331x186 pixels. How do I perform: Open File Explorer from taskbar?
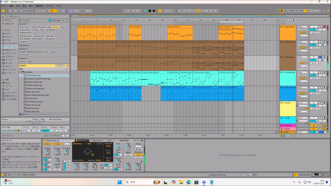pos(181,182)
